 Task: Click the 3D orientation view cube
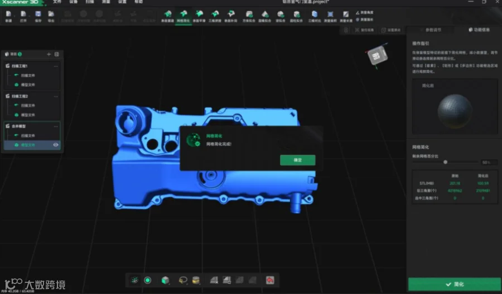coord(378,56)
